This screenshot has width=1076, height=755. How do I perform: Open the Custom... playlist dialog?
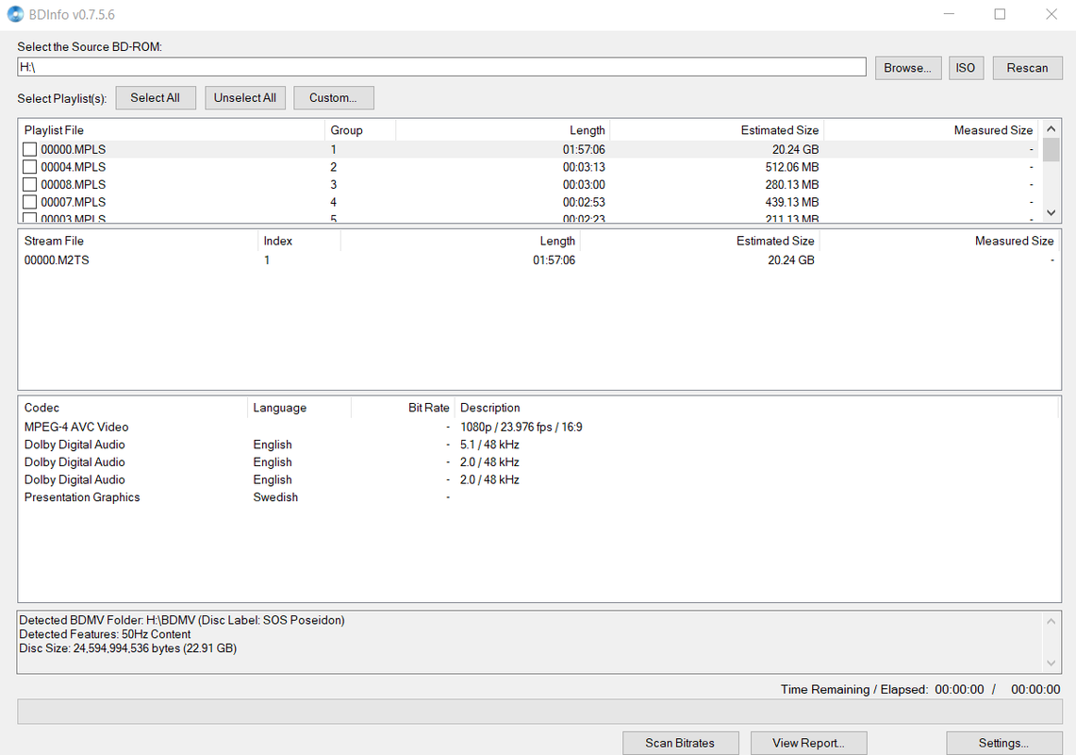(x=334, y=97)
